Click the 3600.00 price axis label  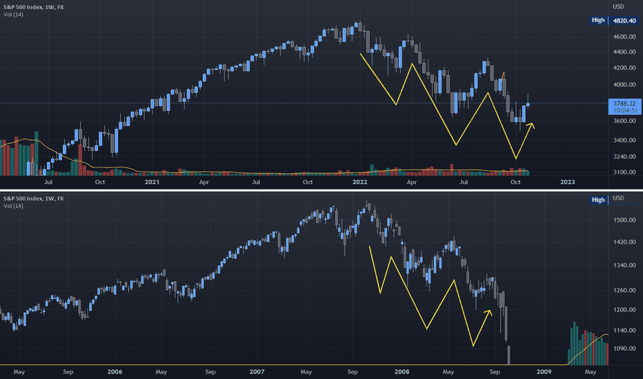click(624, 121)
